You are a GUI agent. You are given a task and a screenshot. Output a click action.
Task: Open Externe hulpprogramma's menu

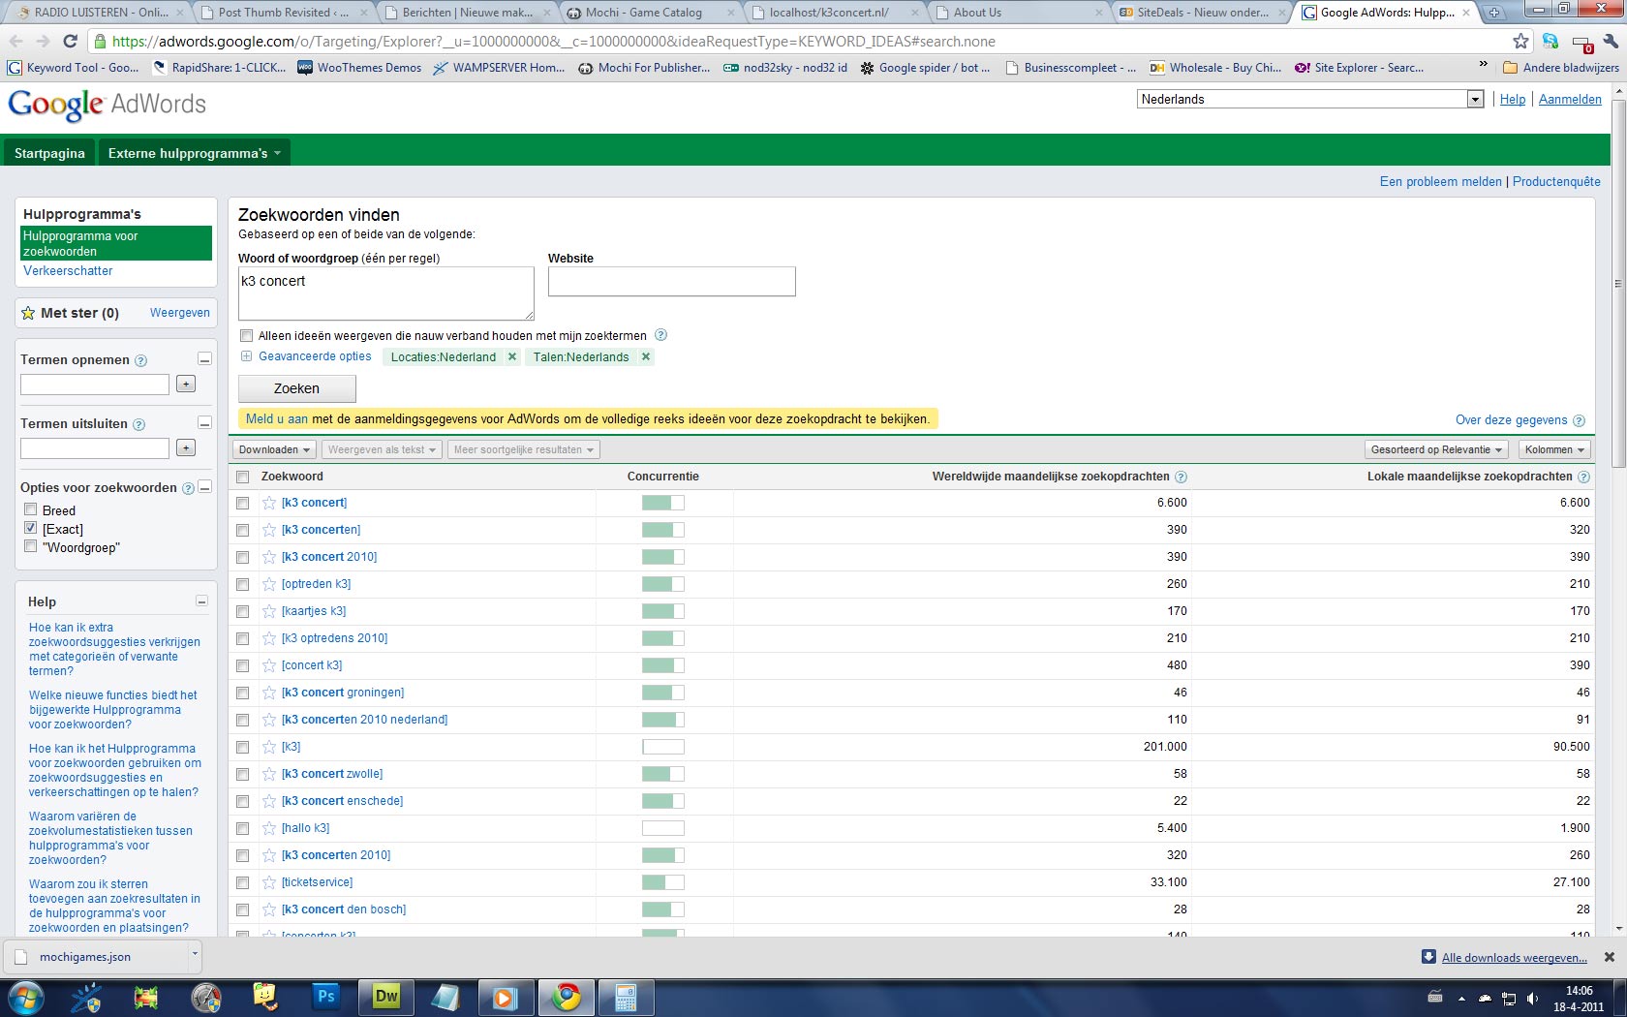coord(194,153)
